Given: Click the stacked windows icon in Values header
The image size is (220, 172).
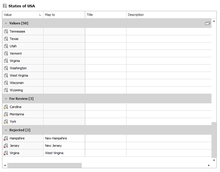Looking at the screenshot, I should click(208, 23).
